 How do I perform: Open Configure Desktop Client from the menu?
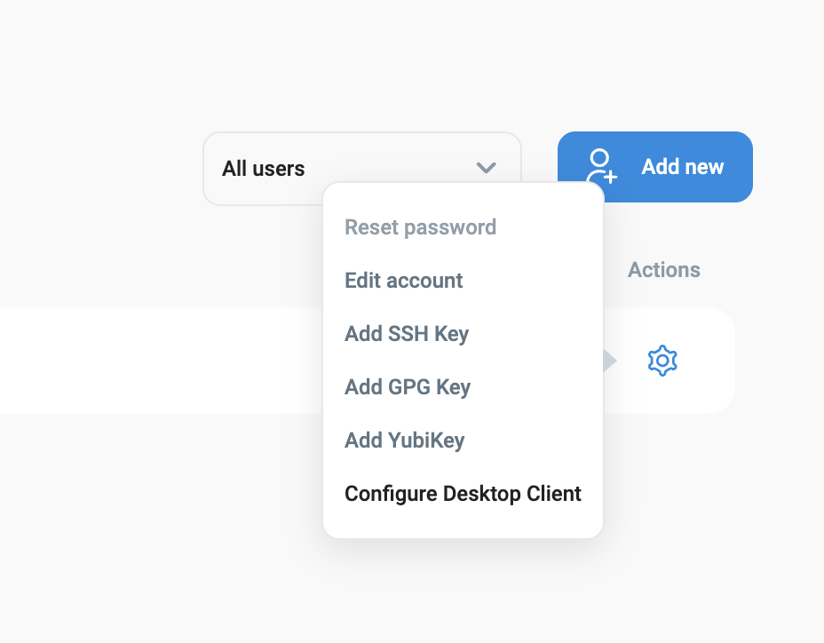pyautogui.click(x=463, y=494)
